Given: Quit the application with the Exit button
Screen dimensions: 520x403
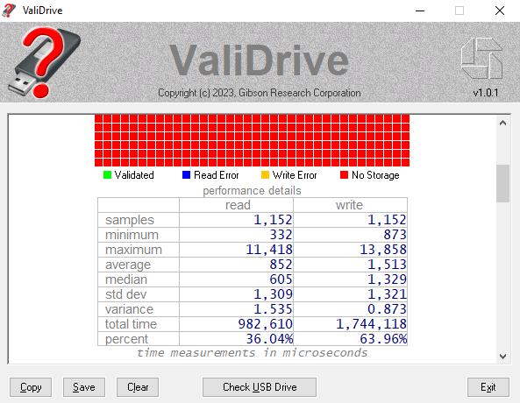Looking at the screenshot, I should click(488, 387).
